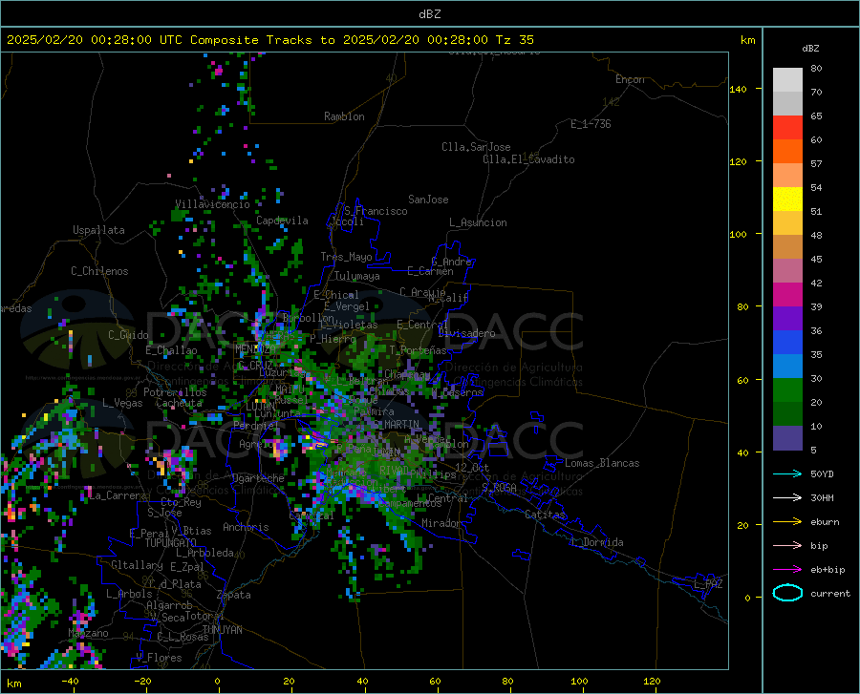Click the orange 60 dBZ legend band

click(x=787, y=152)
